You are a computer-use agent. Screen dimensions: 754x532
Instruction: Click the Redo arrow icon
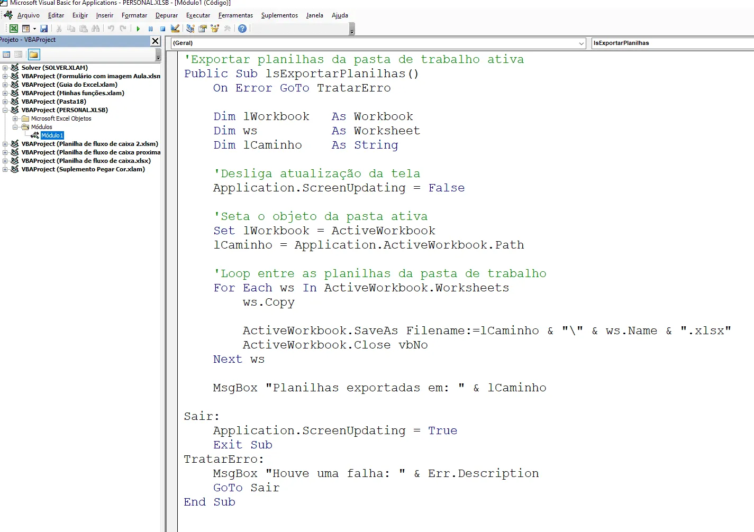coord(123,29)
